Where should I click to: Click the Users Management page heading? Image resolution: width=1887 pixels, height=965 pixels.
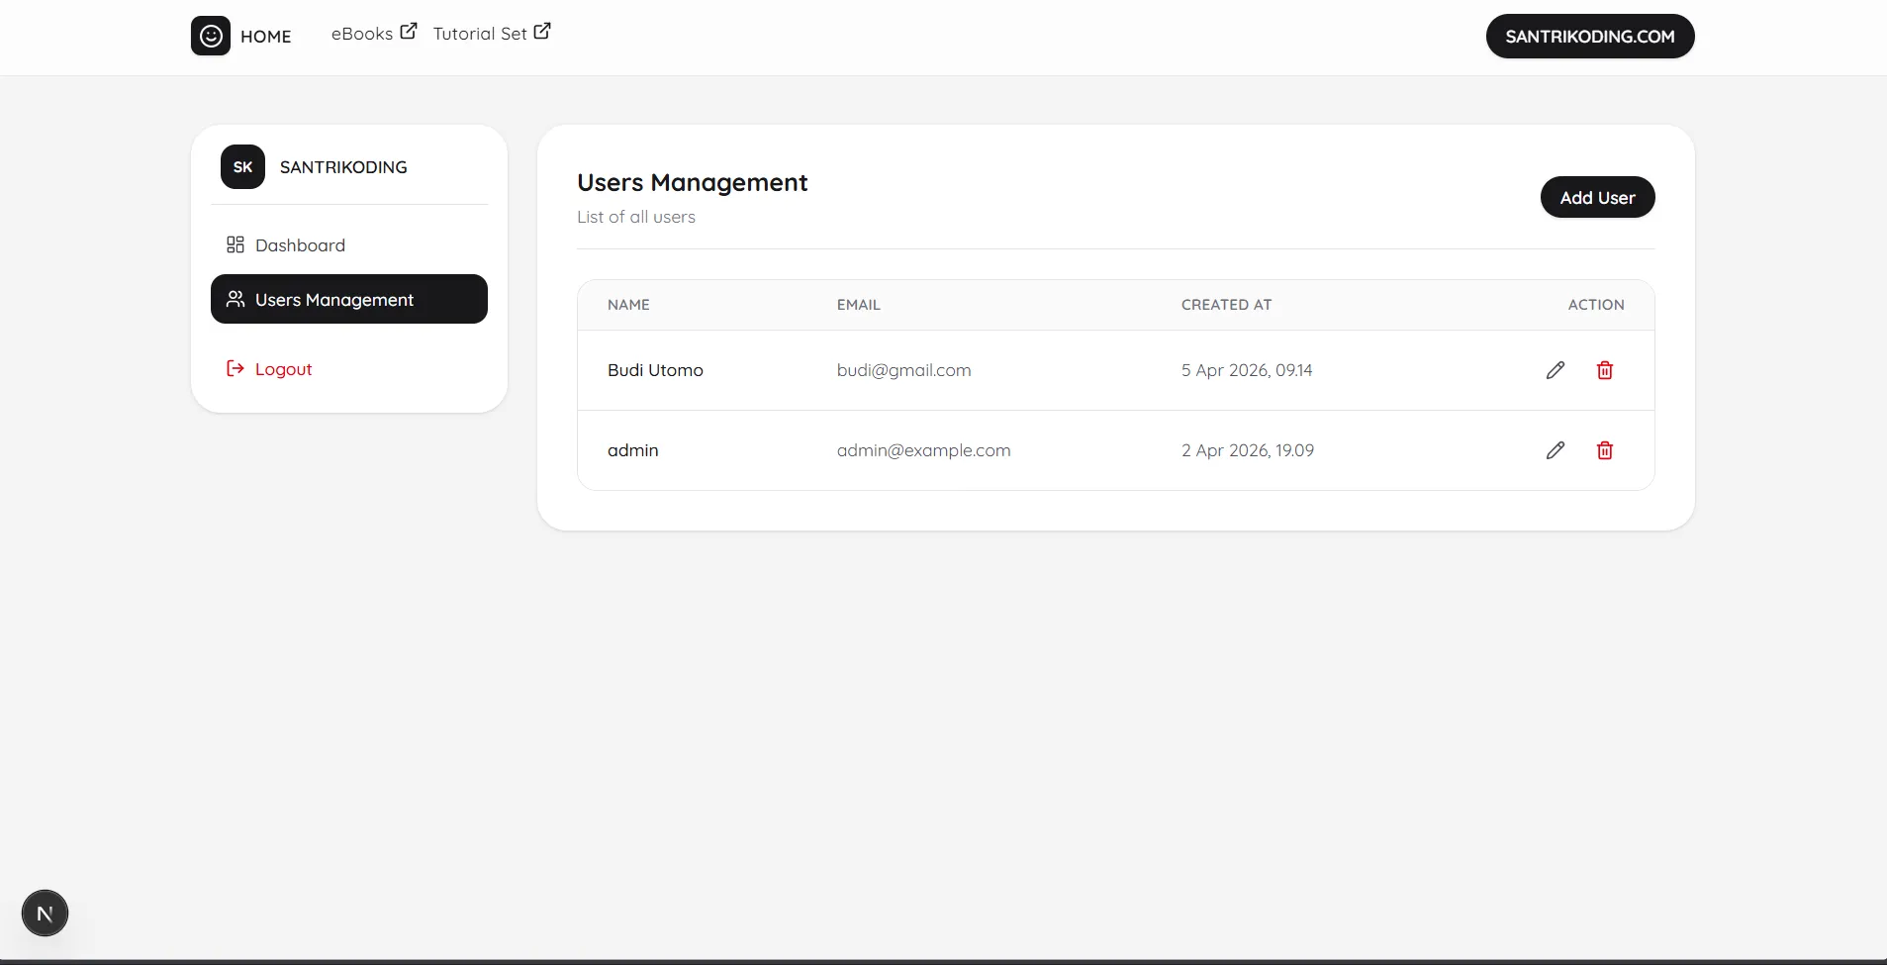point(692,183)
